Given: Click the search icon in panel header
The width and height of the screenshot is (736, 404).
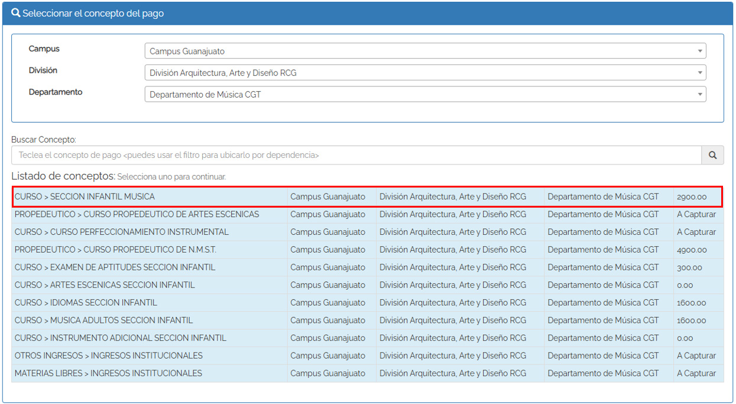Looking at the screenshot, I should pos(16,13).
